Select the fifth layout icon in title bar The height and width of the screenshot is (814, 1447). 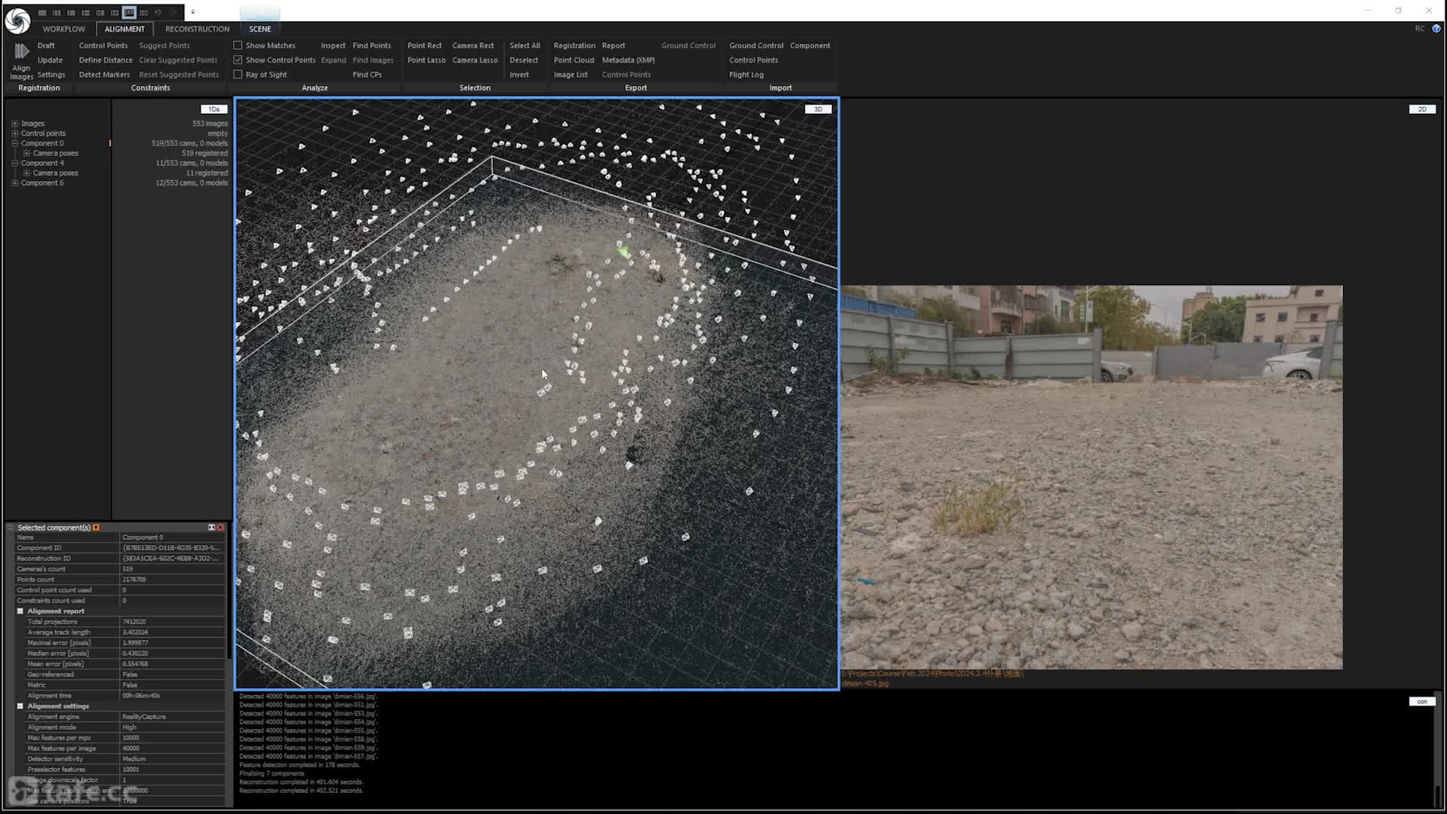pos(100,13)
